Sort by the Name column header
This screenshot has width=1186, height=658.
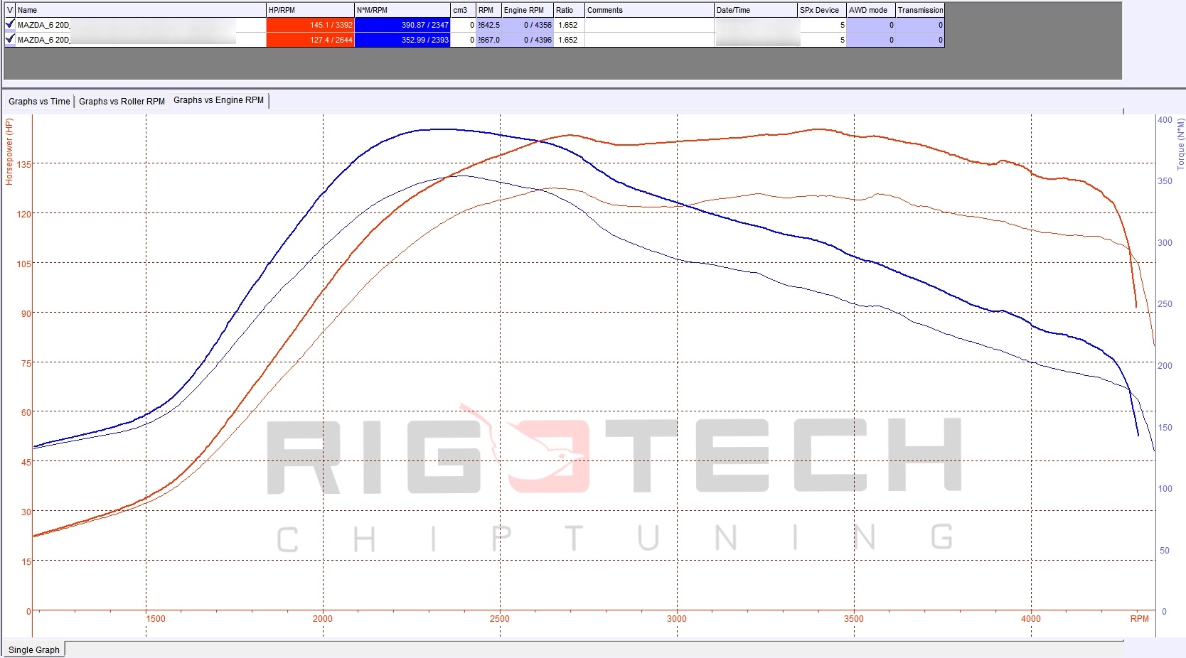coord(141,10)
